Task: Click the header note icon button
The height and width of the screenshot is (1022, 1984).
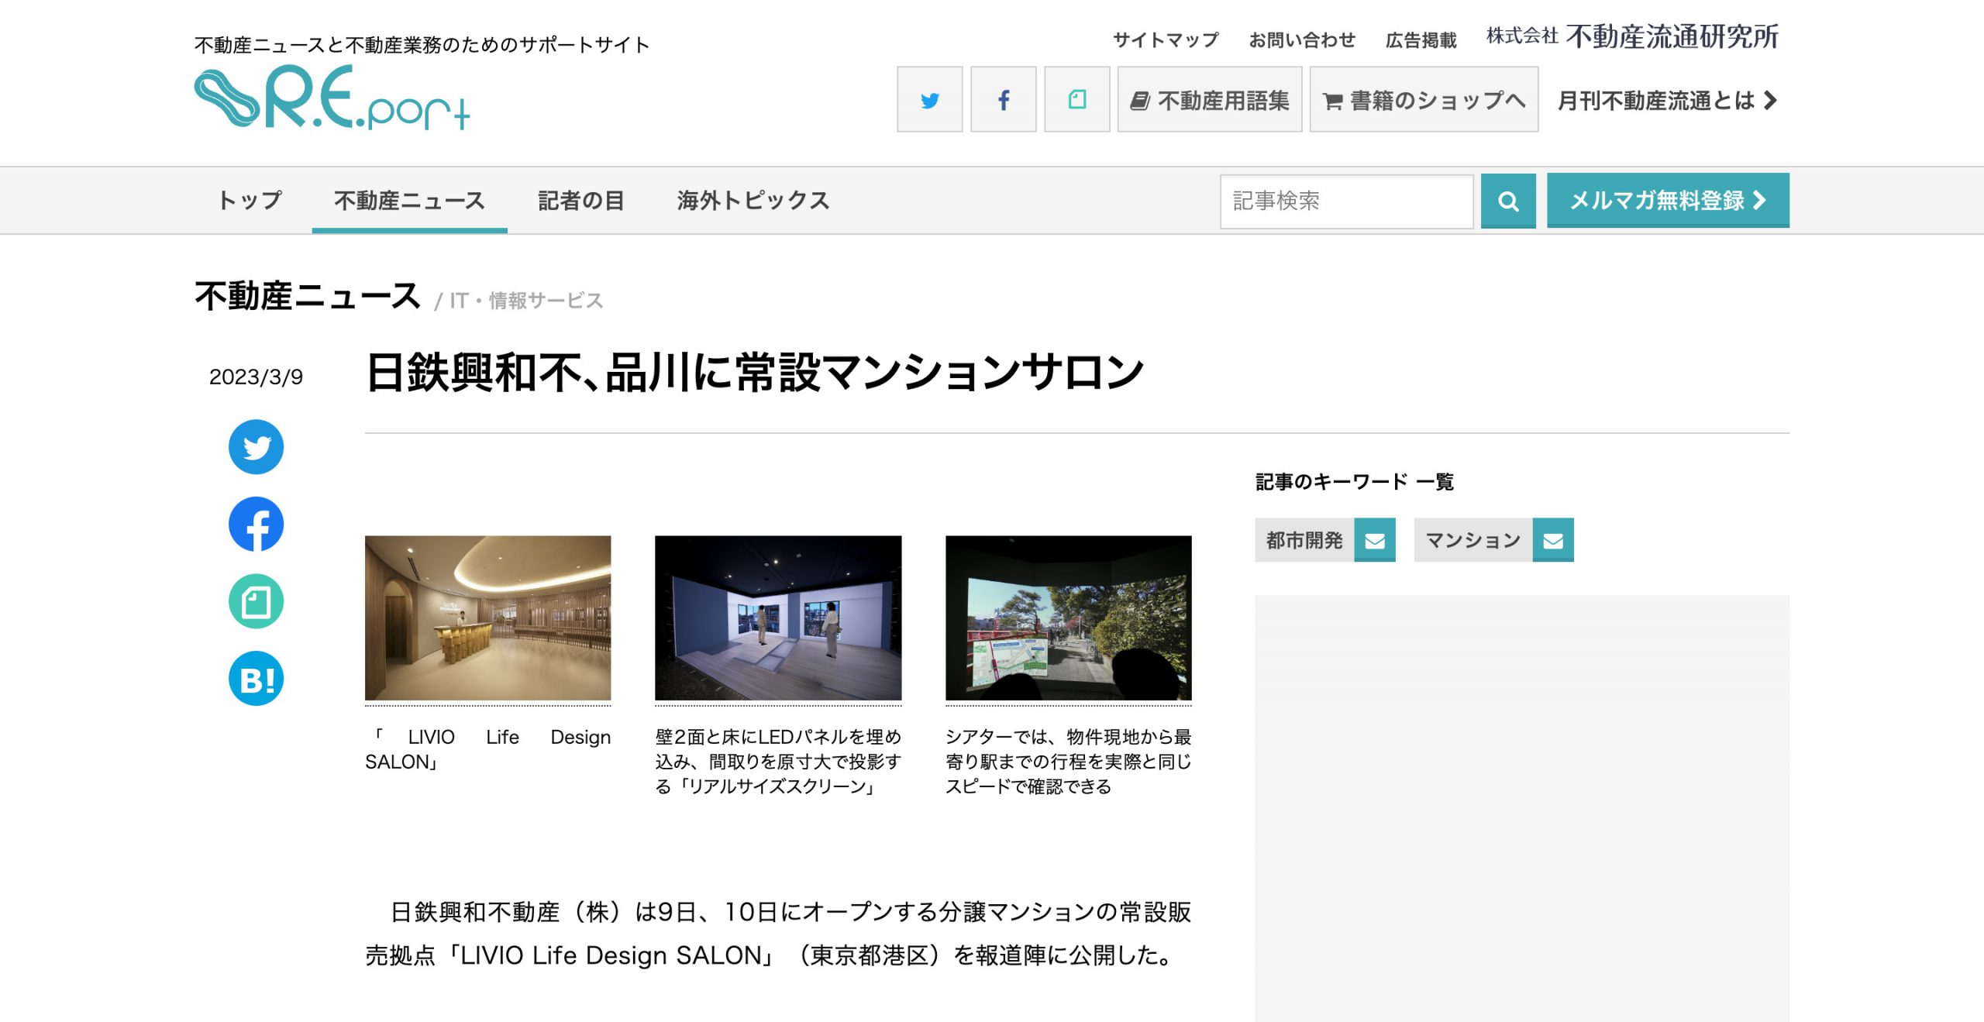Action: (x=1076, y=99)
